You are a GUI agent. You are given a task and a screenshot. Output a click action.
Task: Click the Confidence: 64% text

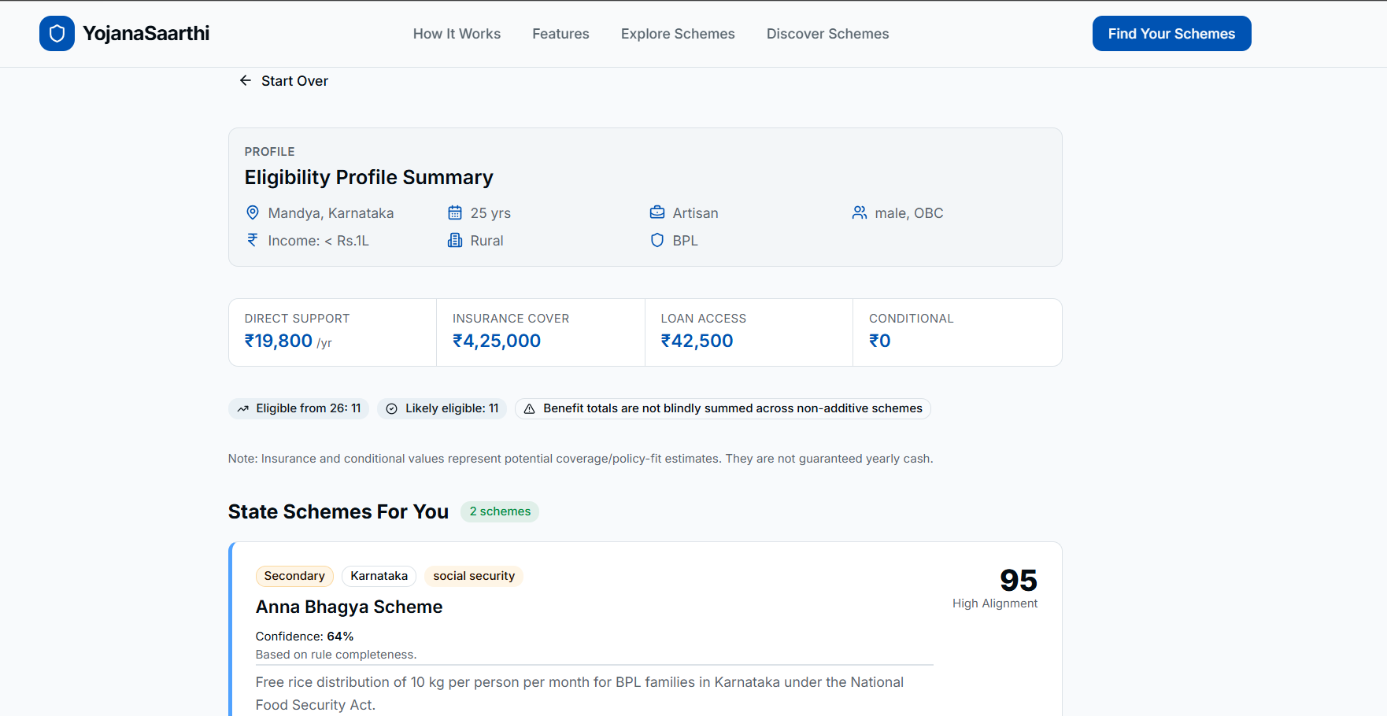(x=305, y=636)
